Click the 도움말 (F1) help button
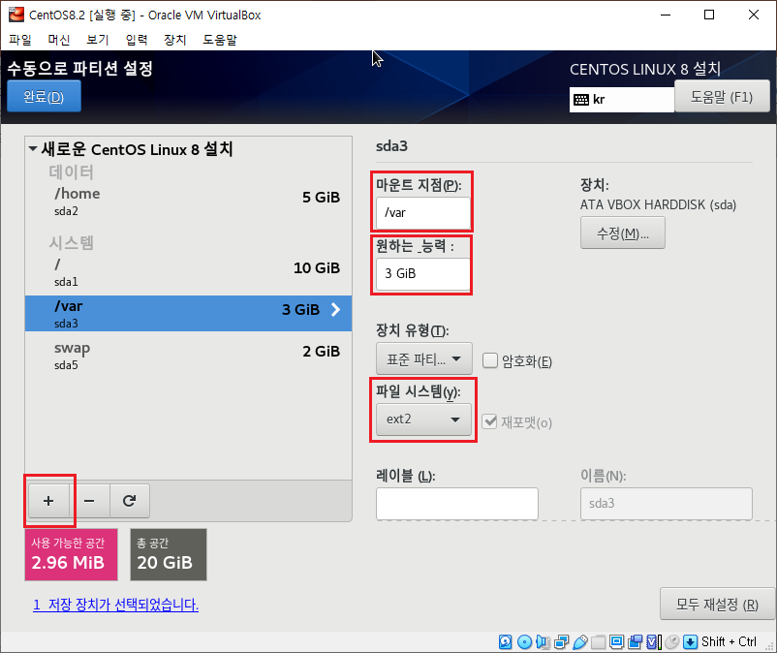Image resolution: width=777 pixels, height=653 pixels. point(722,97)
